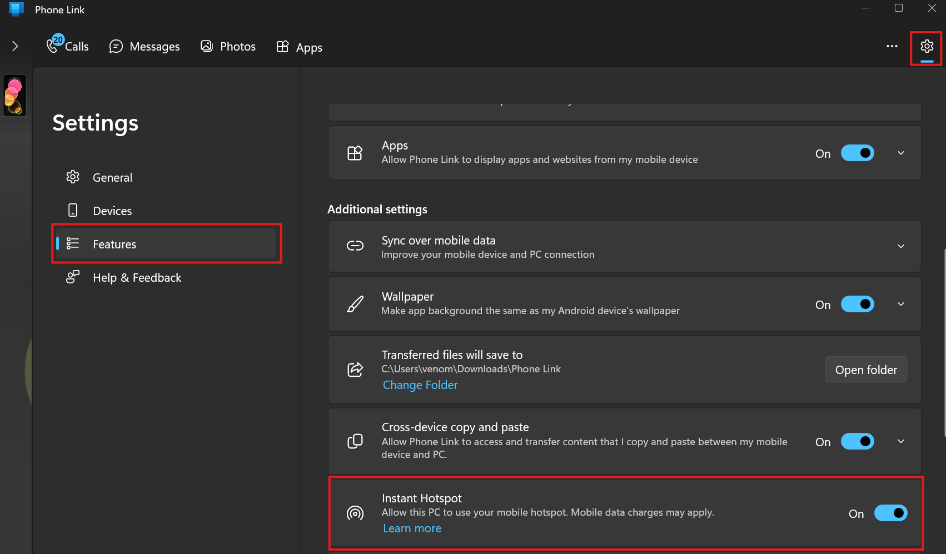The height and width of the screenshot is (554, 946).
Task: Click the 'Settings' page title
Action: pyautogui.click(x=95, y=123)
